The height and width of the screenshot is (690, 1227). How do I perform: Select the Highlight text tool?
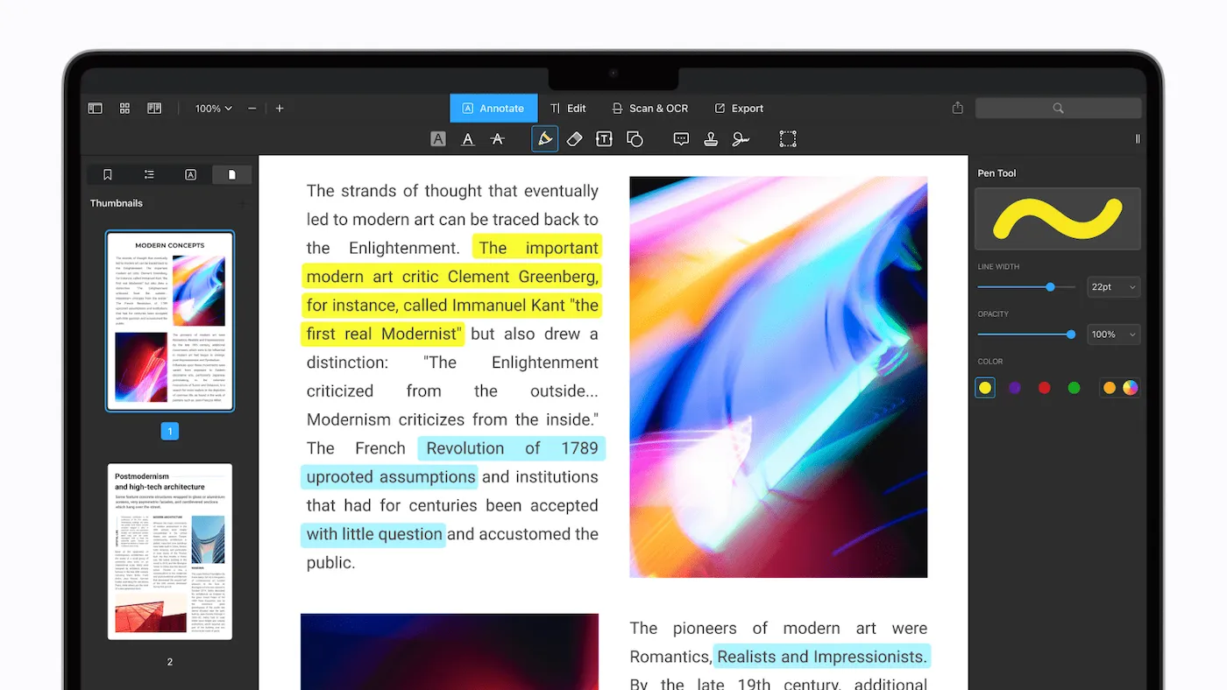click(x=437, y=138)
